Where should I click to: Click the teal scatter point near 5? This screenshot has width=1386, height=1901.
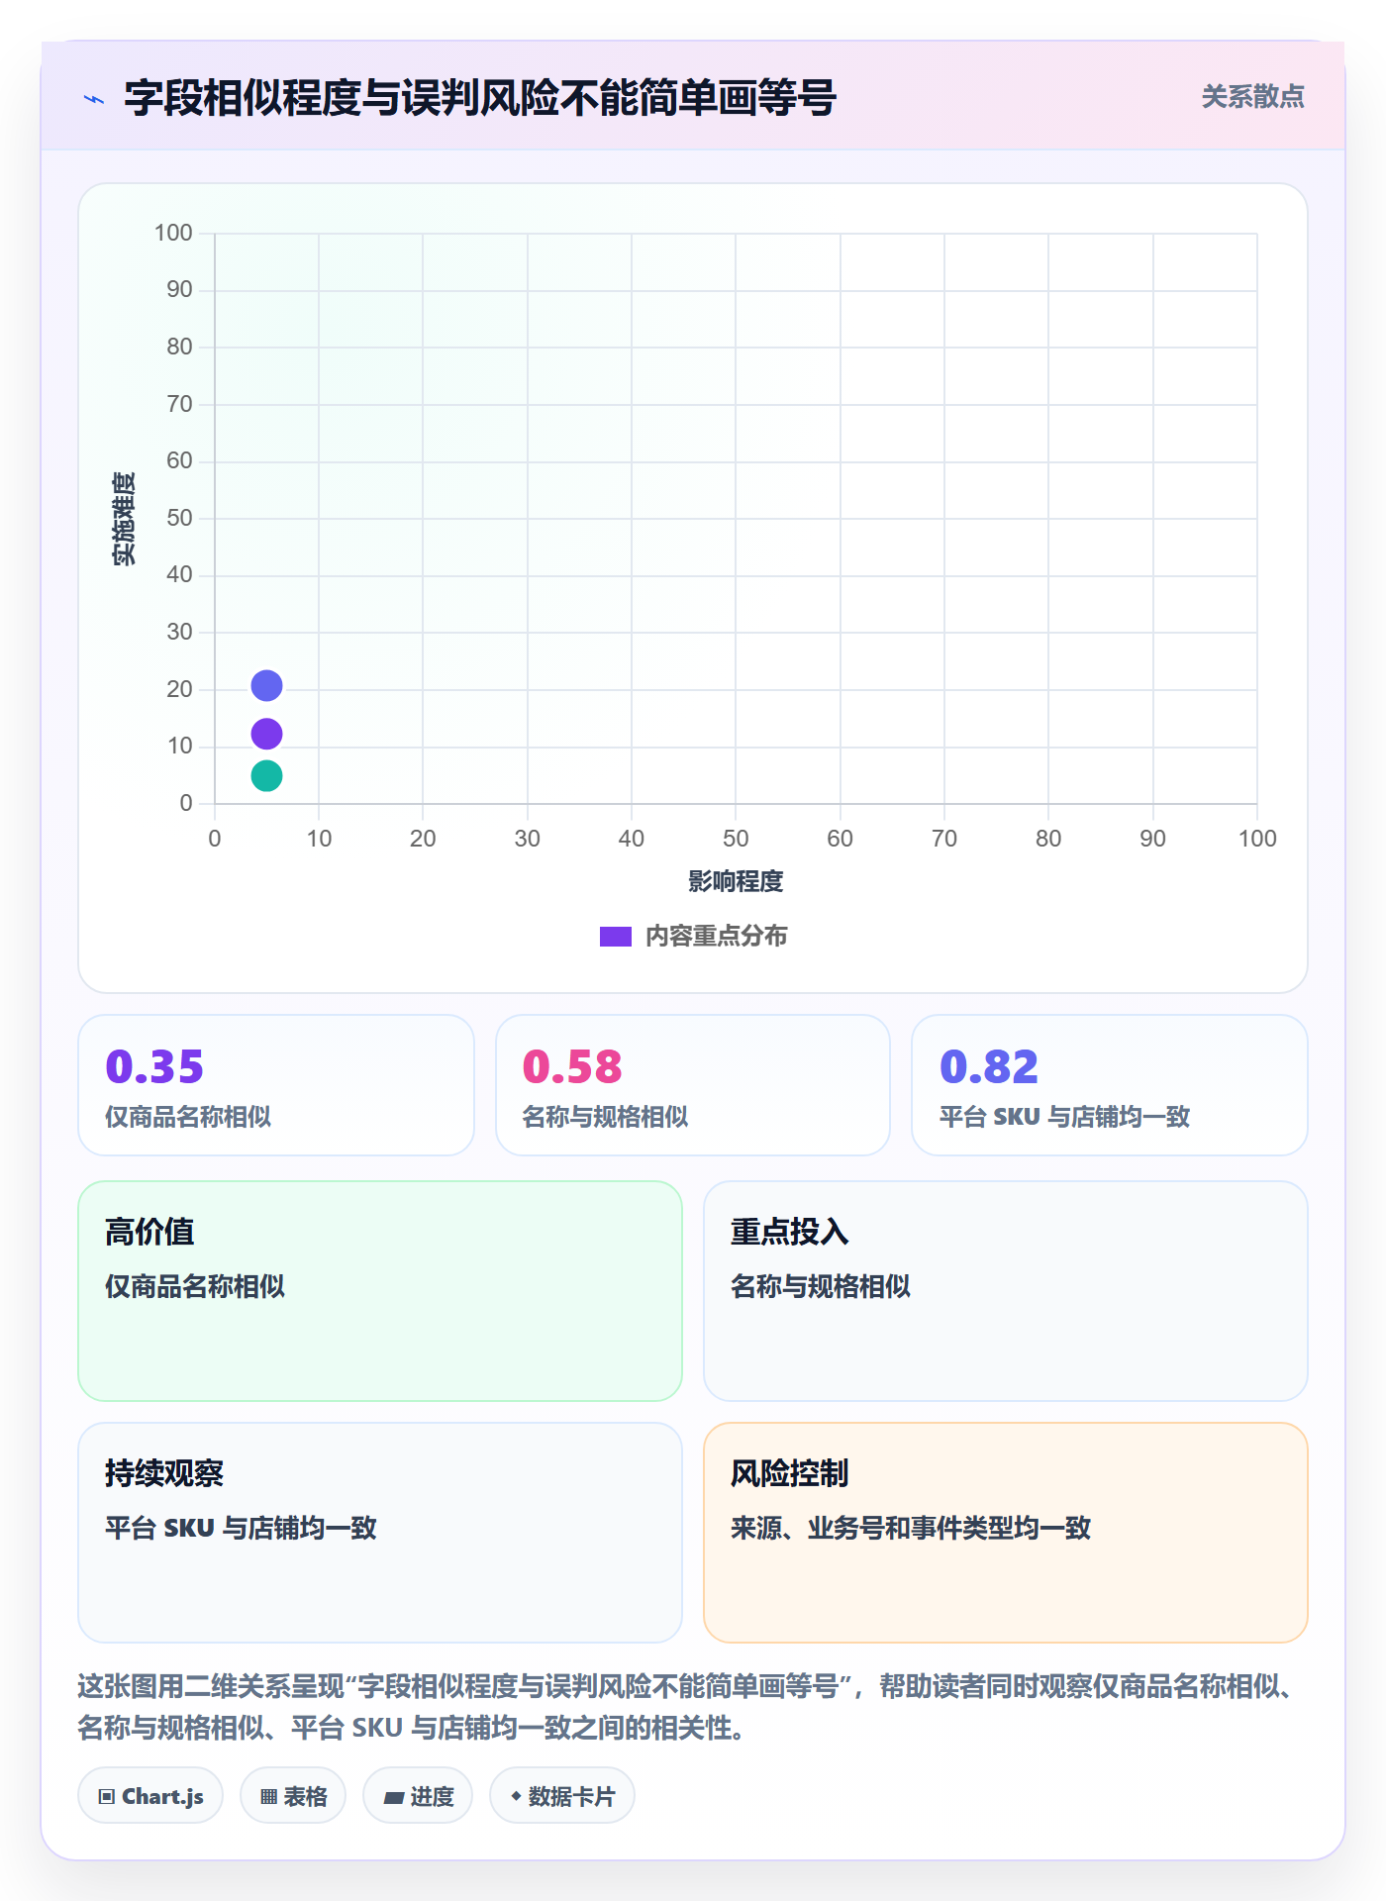click(266, 775)
